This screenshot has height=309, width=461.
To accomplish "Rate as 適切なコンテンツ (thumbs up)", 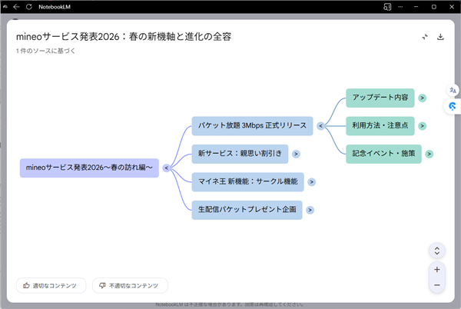I will tap(51, 285).
